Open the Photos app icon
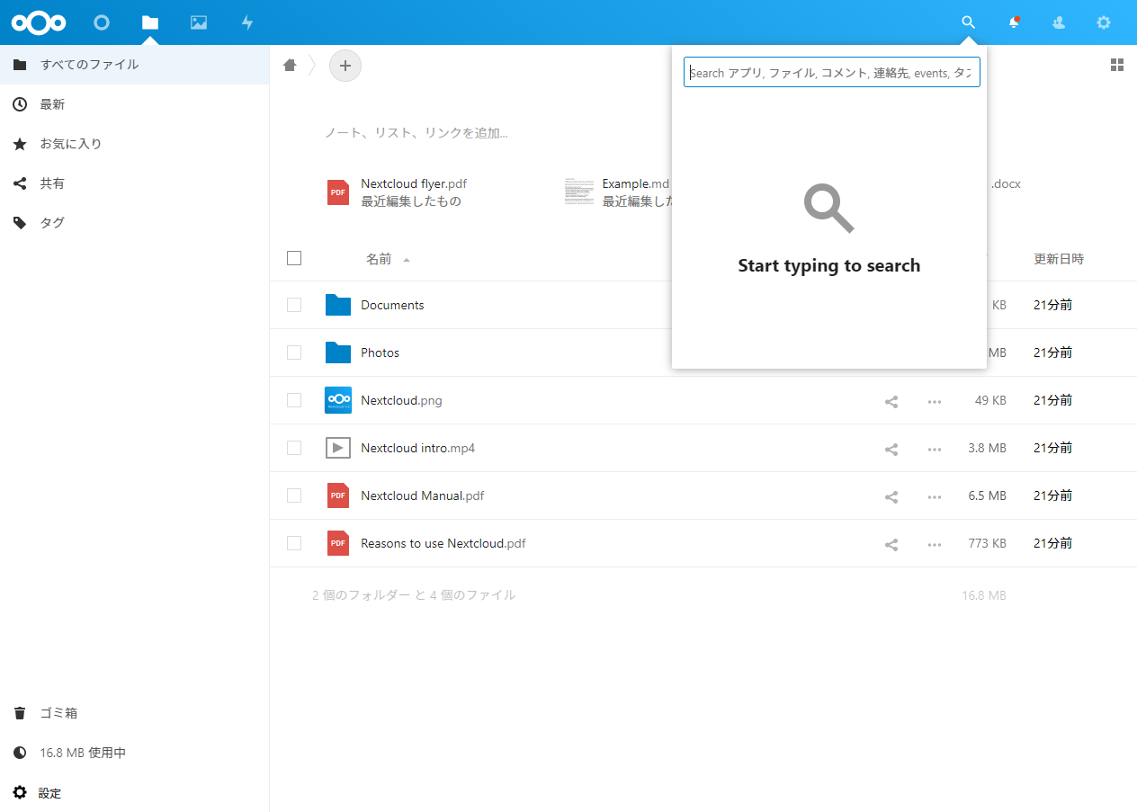 pos(199,22)
